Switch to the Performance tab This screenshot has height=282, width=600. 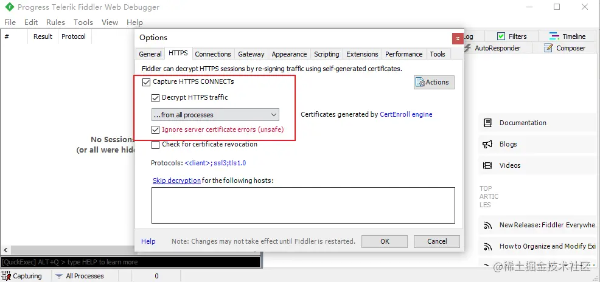click(403, 54)
